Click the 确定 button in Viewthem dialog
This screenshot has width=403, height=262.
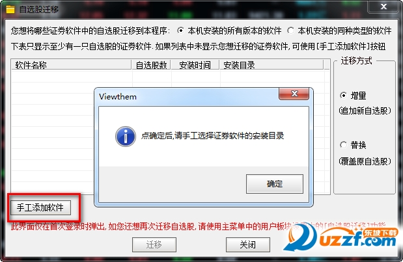coord(275,184)
